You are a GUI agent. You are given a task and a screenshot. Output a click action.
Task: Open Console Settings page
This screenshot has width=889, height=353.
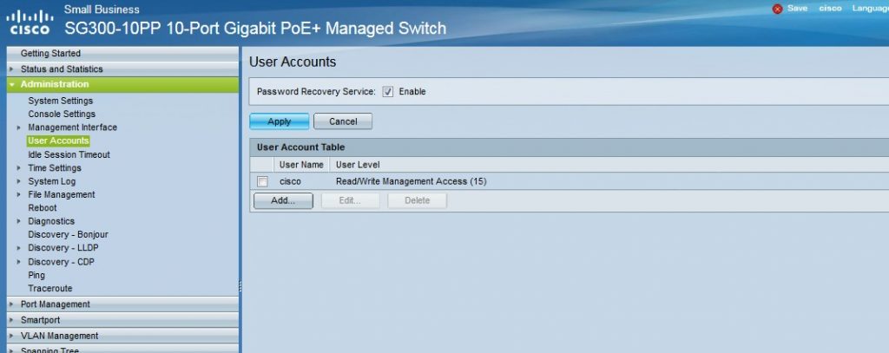tap(62, 114)
